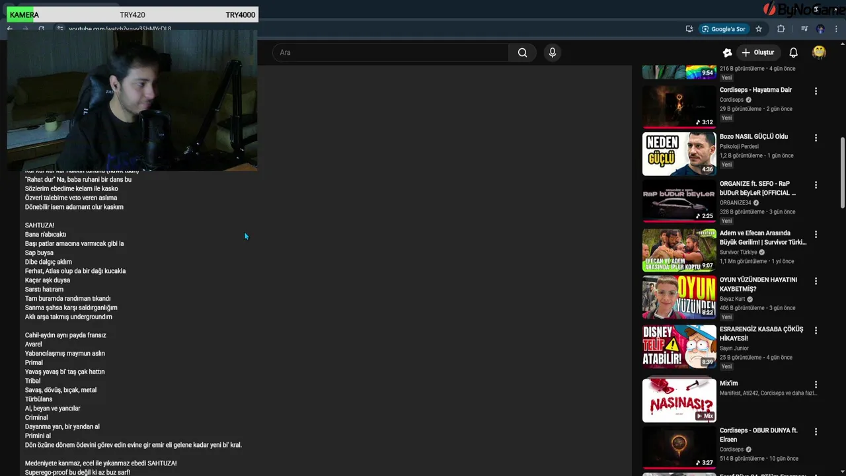Start voice search with microphone icon
Viewport: 846px width, 476px height.
coord(553,52)
